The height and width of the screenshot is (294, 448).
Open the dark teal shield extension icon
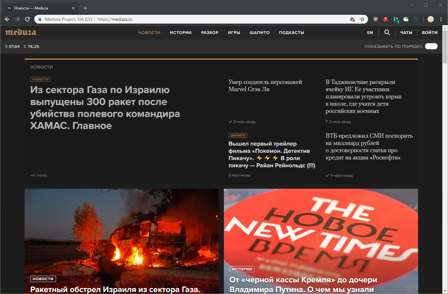coord(416,19)
